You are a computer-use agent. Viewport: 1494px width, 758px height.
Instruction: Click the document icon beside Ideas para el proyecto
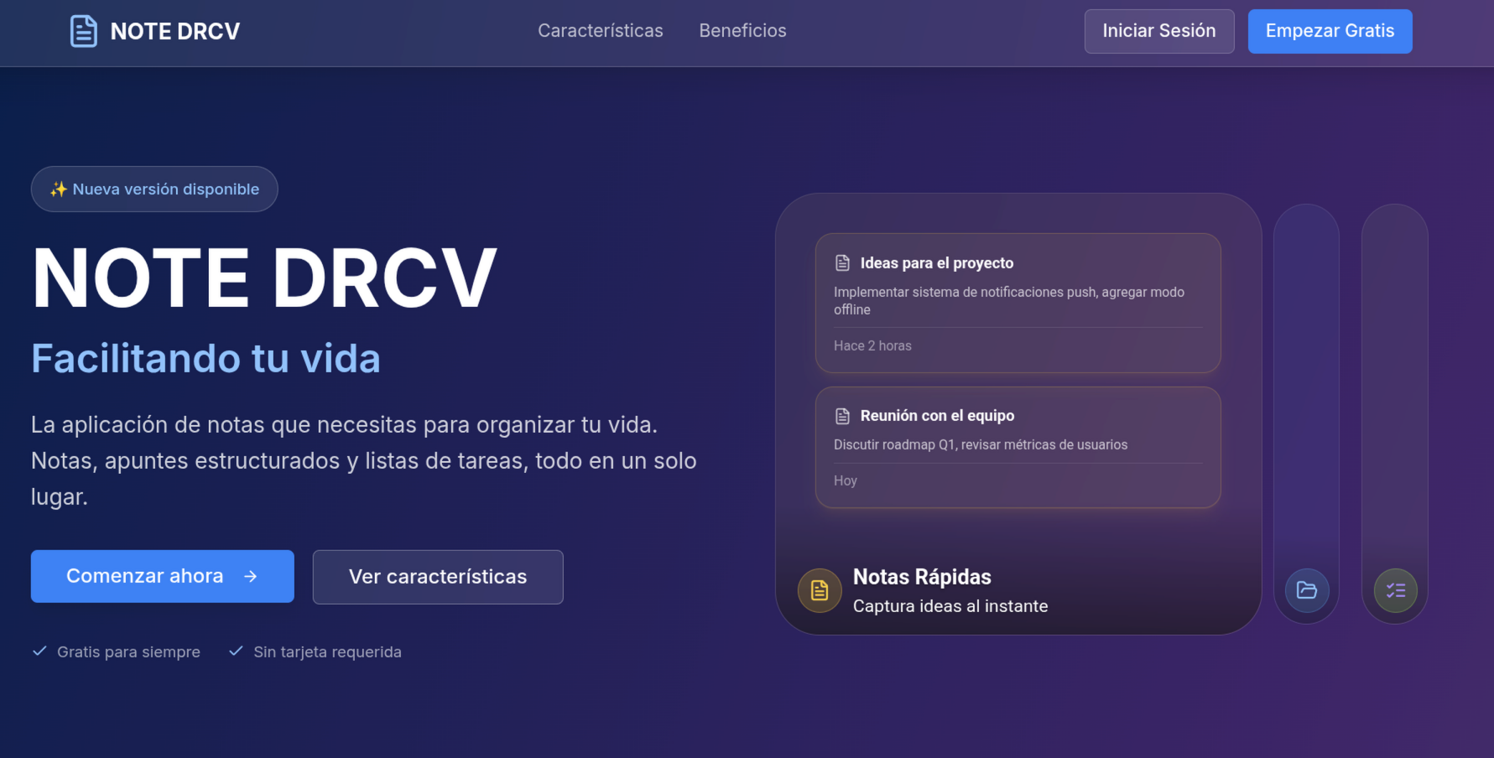coord(842,263)
